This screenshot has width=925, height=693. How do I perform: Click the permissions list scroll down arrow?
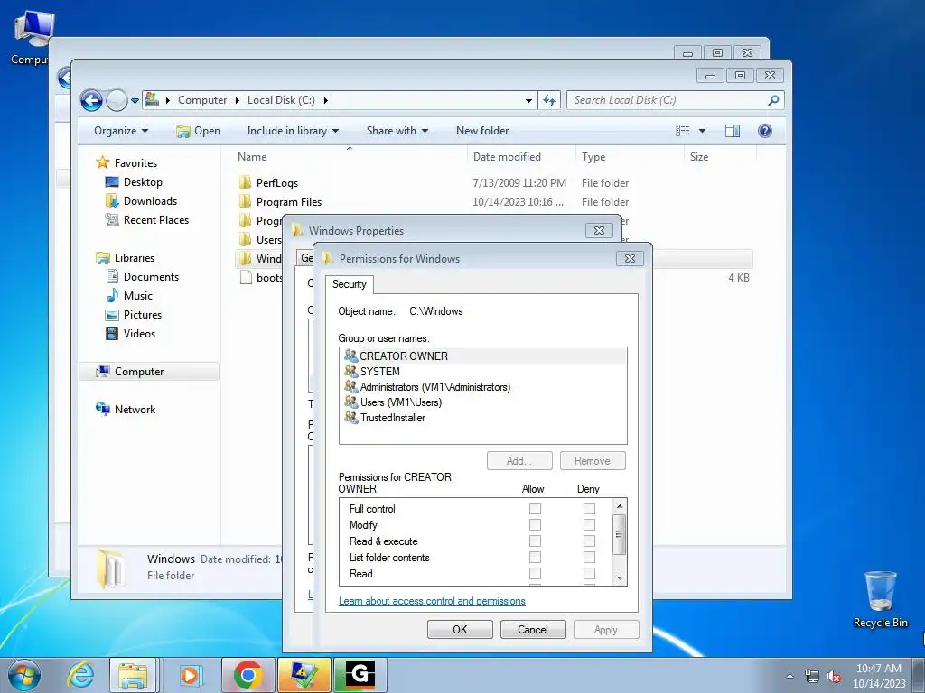click(619, 578)
